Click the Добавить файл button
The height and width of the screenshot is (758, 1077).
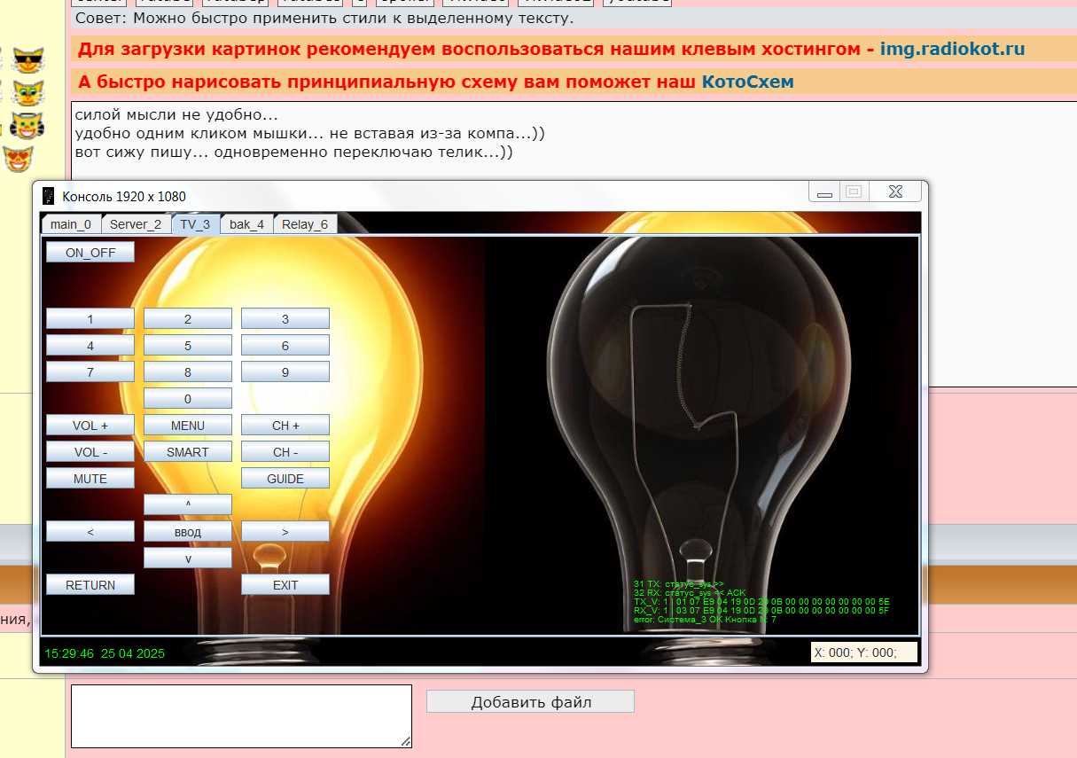coord(530,702)
